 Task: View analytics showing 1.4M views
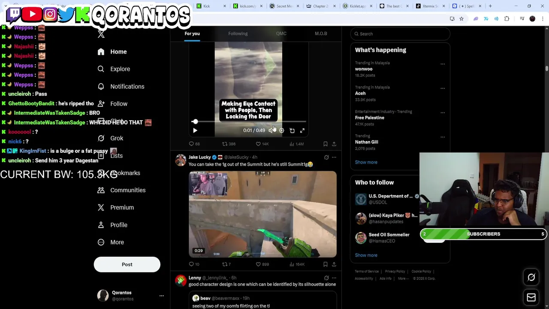pos(297,144)
